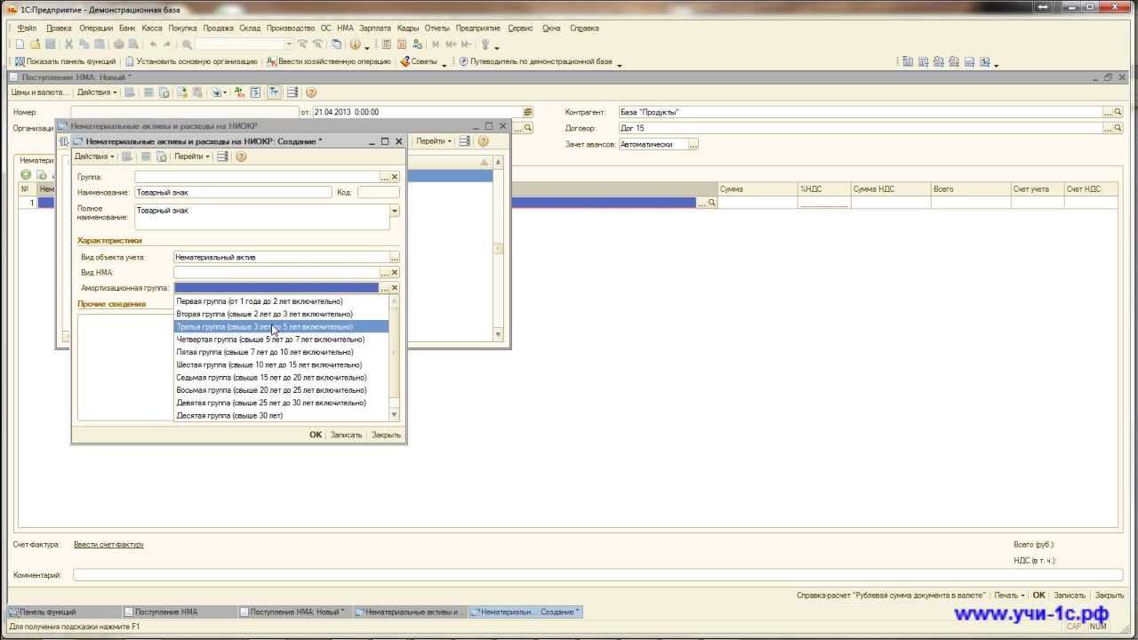Click the Комментарий input field

[597, 575]
